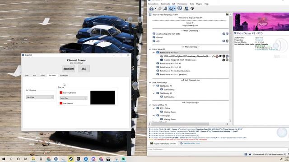Open the Plugins menu
This screenshot has height=162, width=289.
click(x=199, y=4)
